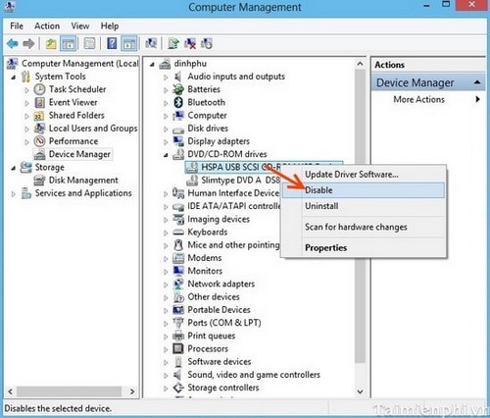490x418 pixels.
Task: Collapse the Storage node arrow
Action: pyautogui.click(x=14, y=168)
